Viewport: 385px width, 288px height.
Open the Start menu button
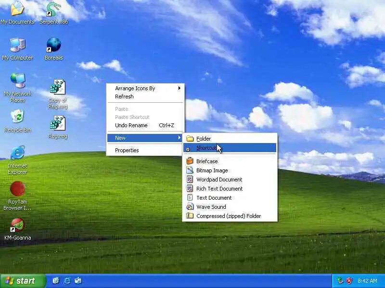tap(23, 281)
